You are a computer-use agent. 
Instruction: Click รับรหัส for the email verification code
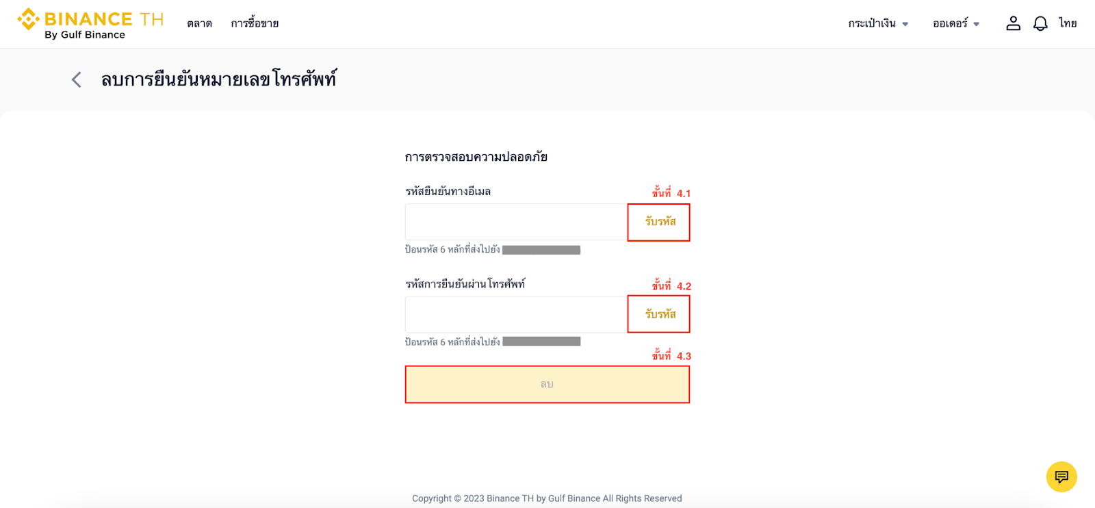coord(660,222)
